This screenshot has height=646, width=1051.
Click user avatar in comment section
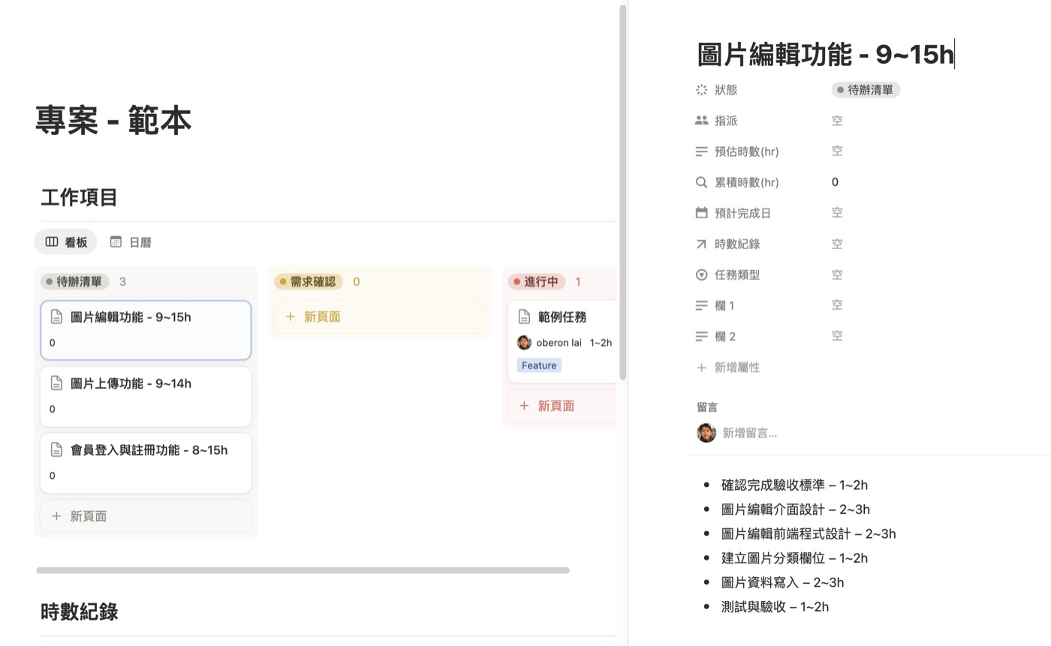pos(706,433)
